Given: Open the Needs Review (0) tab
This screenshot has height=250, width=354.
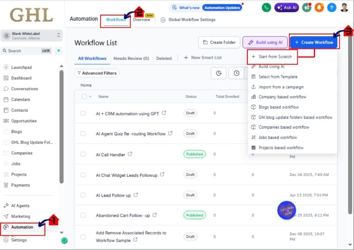Looking at the screenshot, I should (131, 58).
